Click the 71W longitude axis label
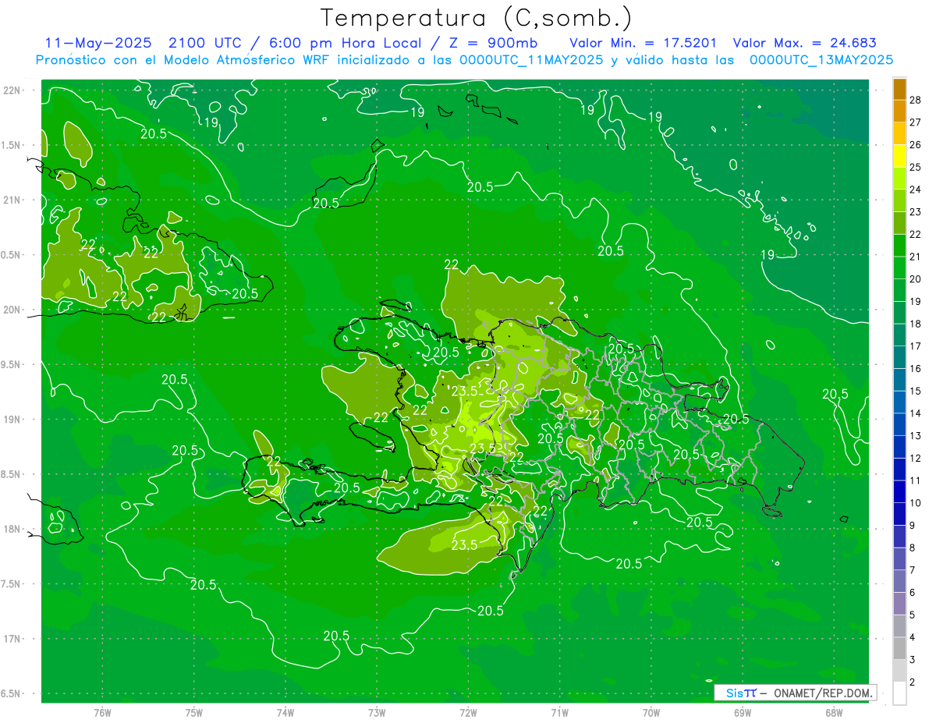Screen dimensions: 936x723 559,712
